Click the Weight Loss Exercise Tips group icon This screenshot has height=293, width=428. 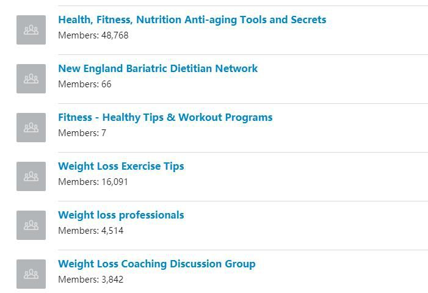pos(31,176)
